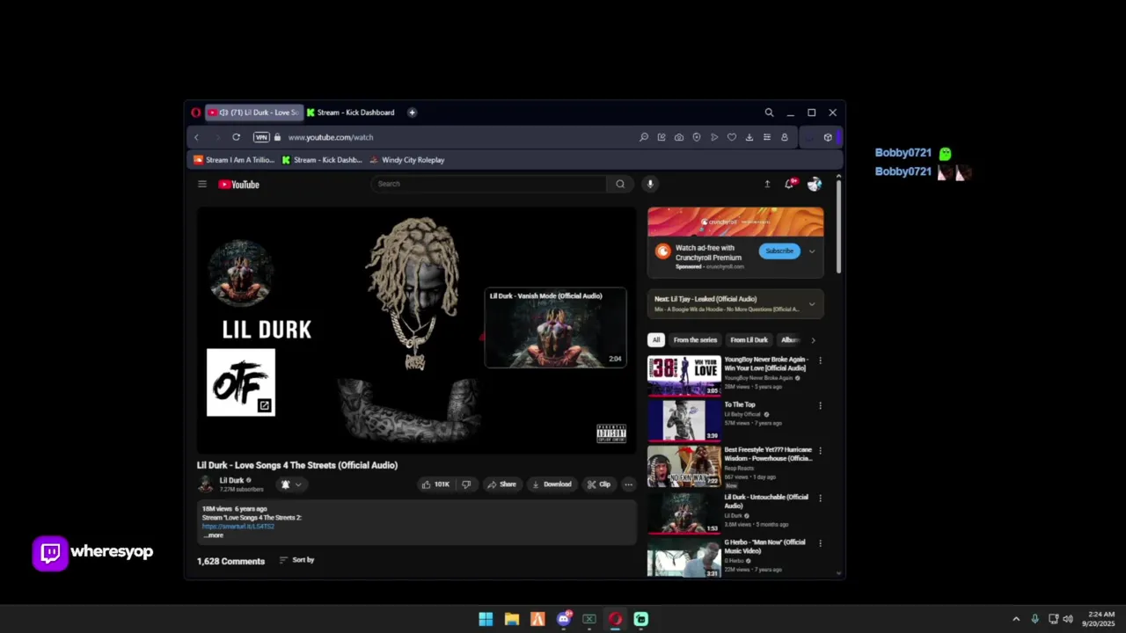Open the ad blocker shield icon
Viewport: 1126px width, 633px height.
[697, 137]
